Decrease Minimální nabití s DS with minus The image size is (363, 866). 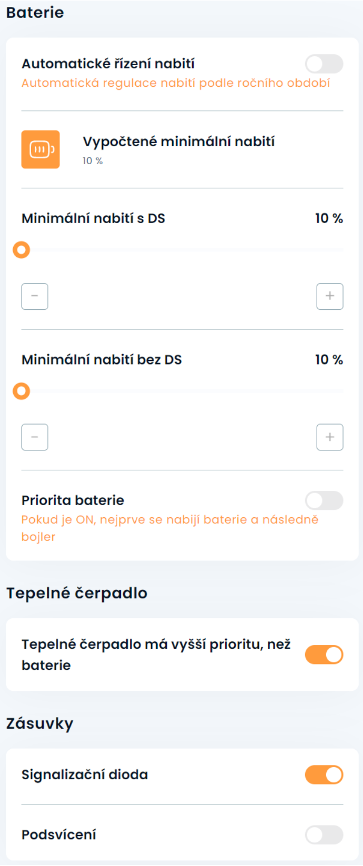35,296
